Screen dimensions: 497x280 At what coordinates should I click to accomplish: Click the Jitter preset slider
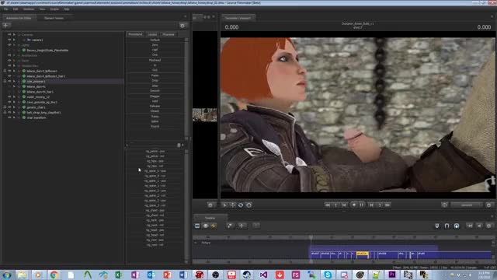tap(155, 86)
